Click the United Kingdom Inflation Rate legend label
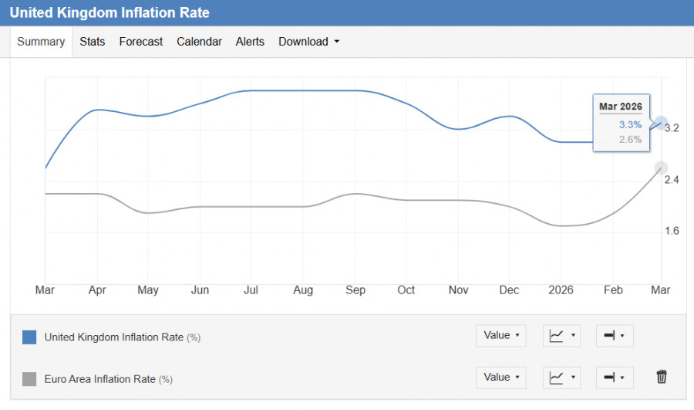 (x=113, y=337)
